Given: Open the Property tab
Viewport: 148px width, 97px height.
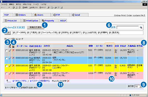Looking at the screenshot, I should (x=49, y=21).
